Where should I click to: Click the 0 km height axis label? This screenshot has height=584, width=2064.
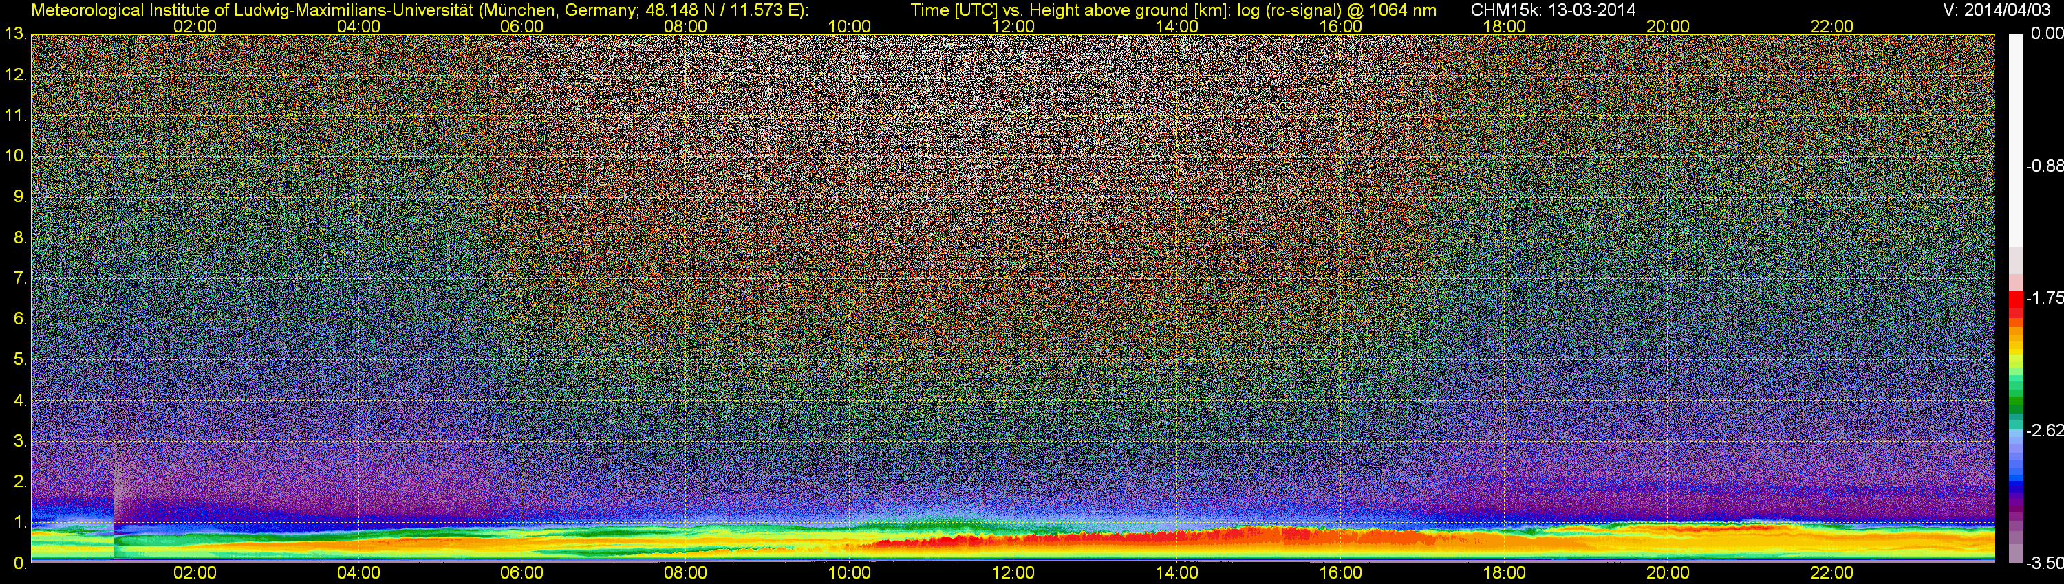[20, 563]
